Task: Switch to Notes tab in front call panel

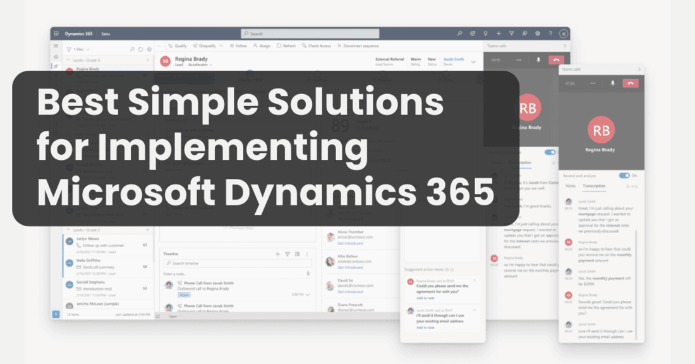Action: 571,186
